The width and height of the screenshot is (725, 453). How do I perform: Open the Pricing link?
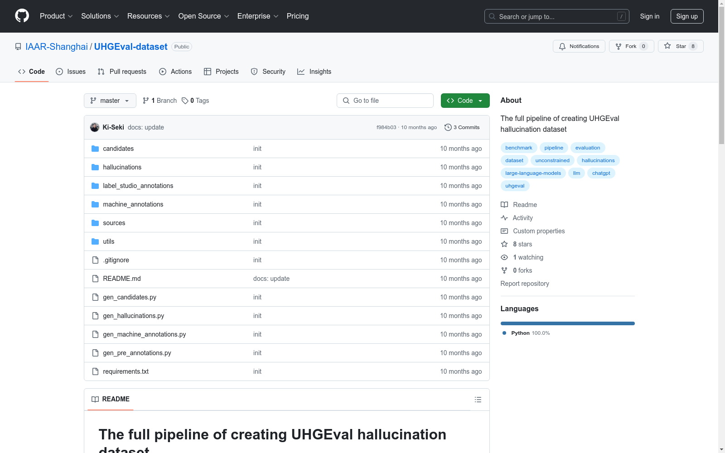click(298, 16)
